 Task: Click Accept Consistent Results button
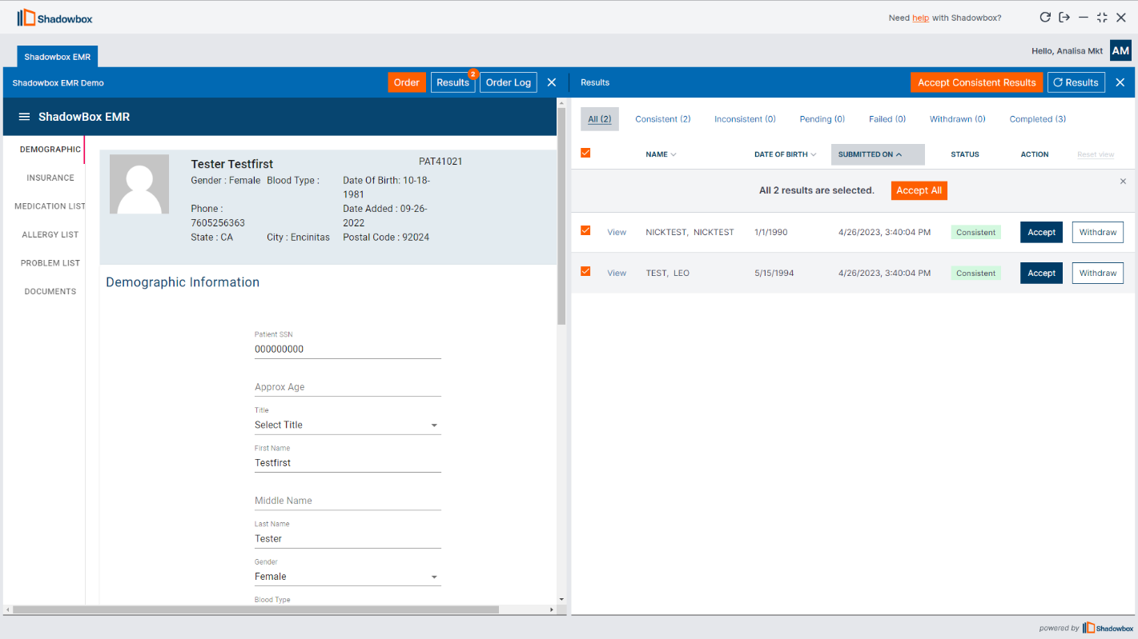coord(977,82)
